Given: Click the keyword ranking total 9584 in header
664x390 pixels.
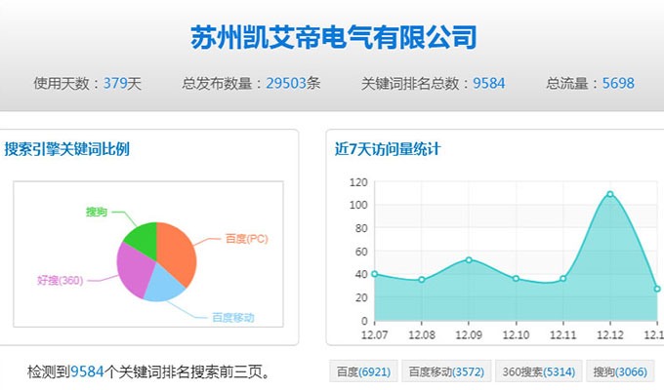Looking at the screenshot, I should click(x=488, y=83).
